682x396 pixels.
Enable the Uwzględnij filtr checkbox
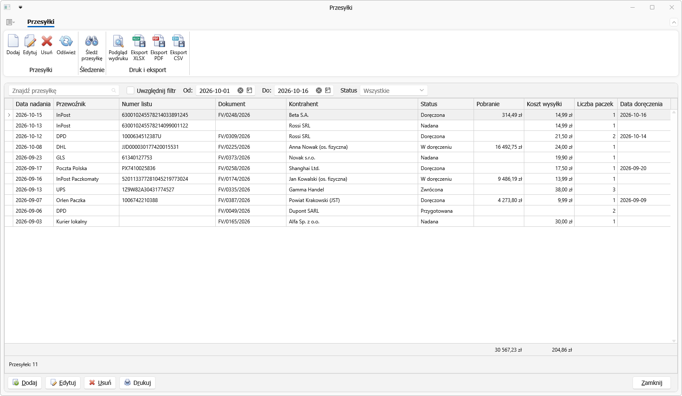130,90
